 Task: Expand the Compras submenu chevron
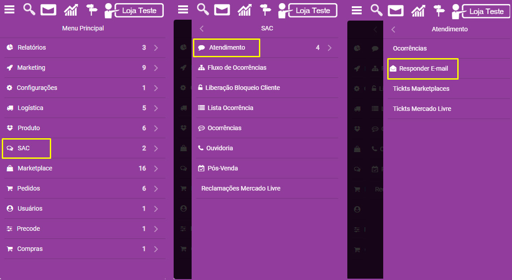pyautogui.click(x=156, y=249)
